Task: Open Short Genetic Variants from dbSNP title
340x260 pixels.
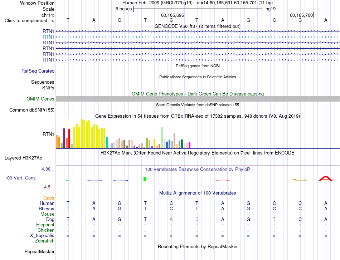Action: (198, 105)
